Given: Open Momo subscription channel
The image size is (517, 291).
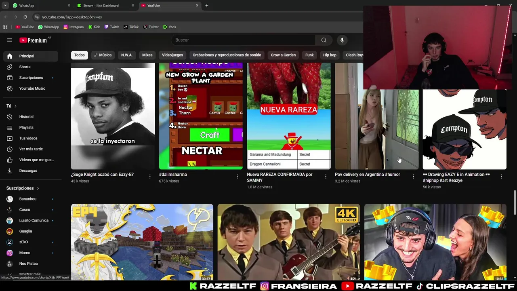Looking at the screenshot, I should [x=31, y=253].
